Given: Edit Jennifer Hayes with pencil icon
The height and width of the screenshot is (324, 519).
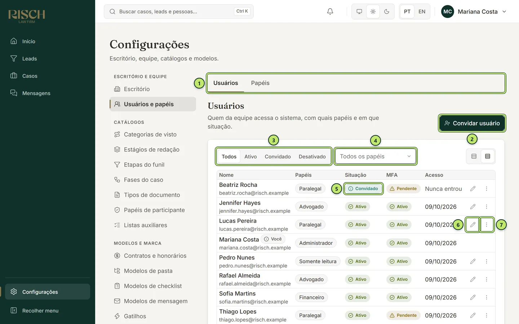Looking at the screenshot, I should point(473,207).
